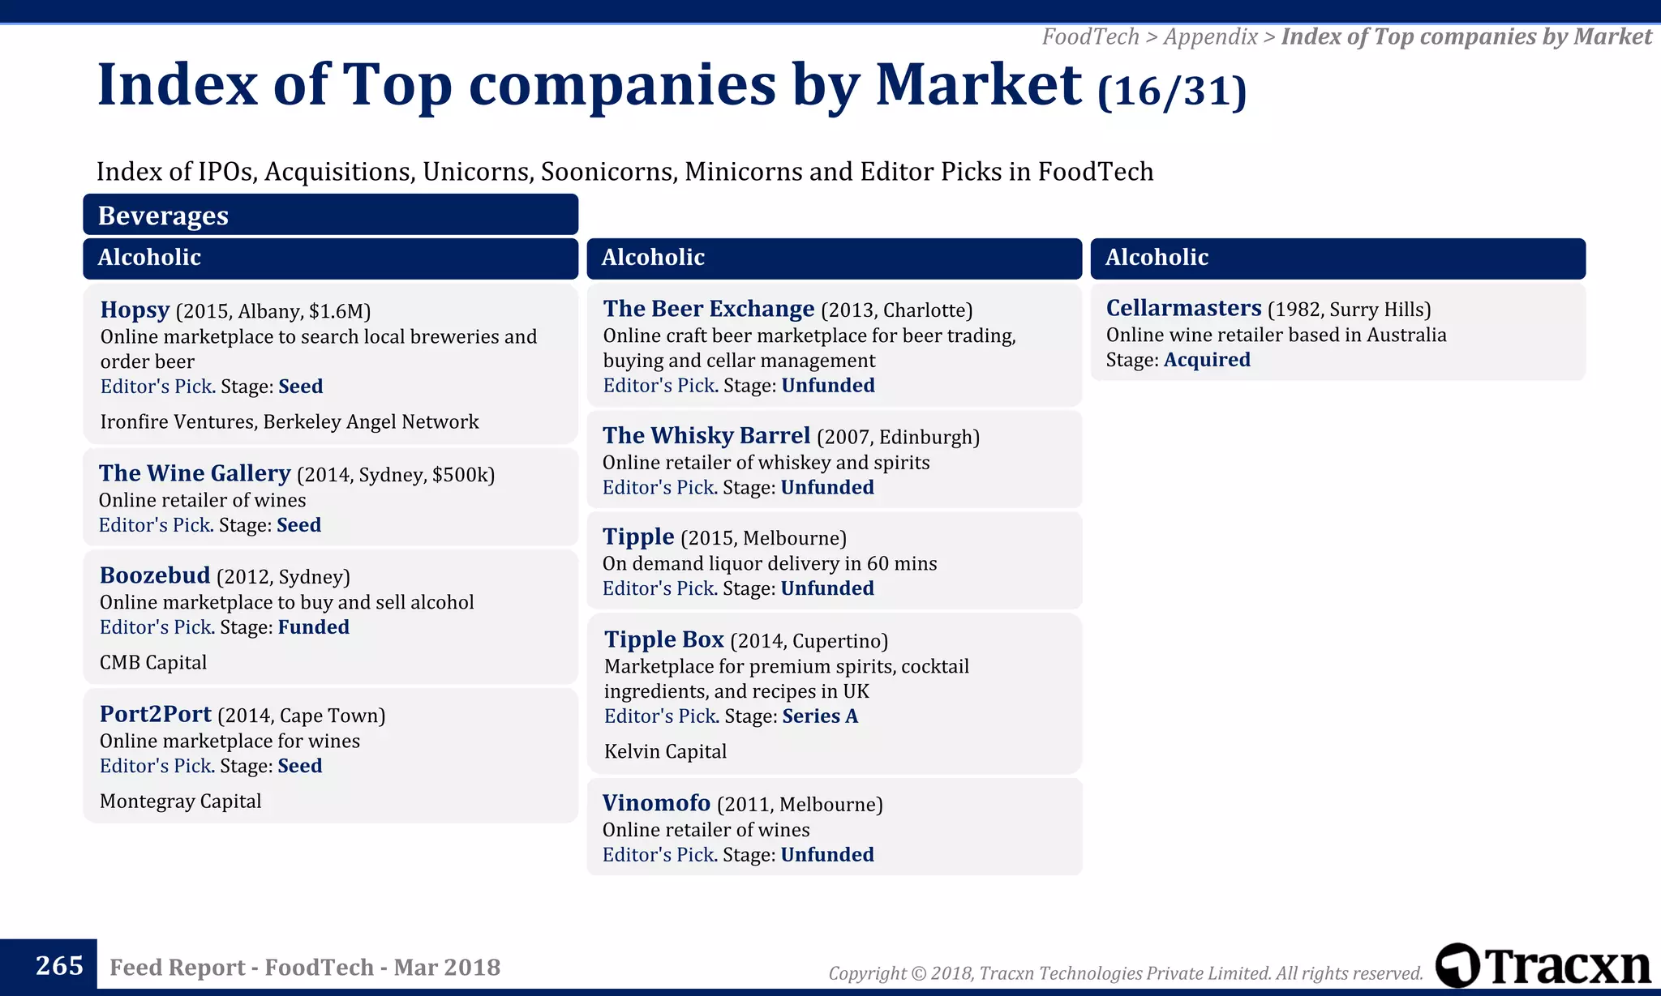Click Editor's Pick under Port2Port
The width and height of the screenshot is (1661, 996).
(x=156, y=766)
